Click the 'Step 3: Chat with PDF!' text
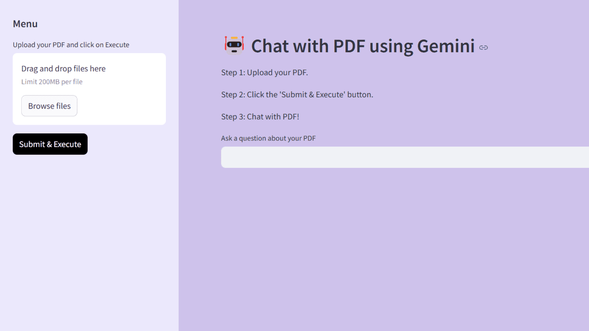Screen dimensions: 589x331 click(x=260, y=117)
